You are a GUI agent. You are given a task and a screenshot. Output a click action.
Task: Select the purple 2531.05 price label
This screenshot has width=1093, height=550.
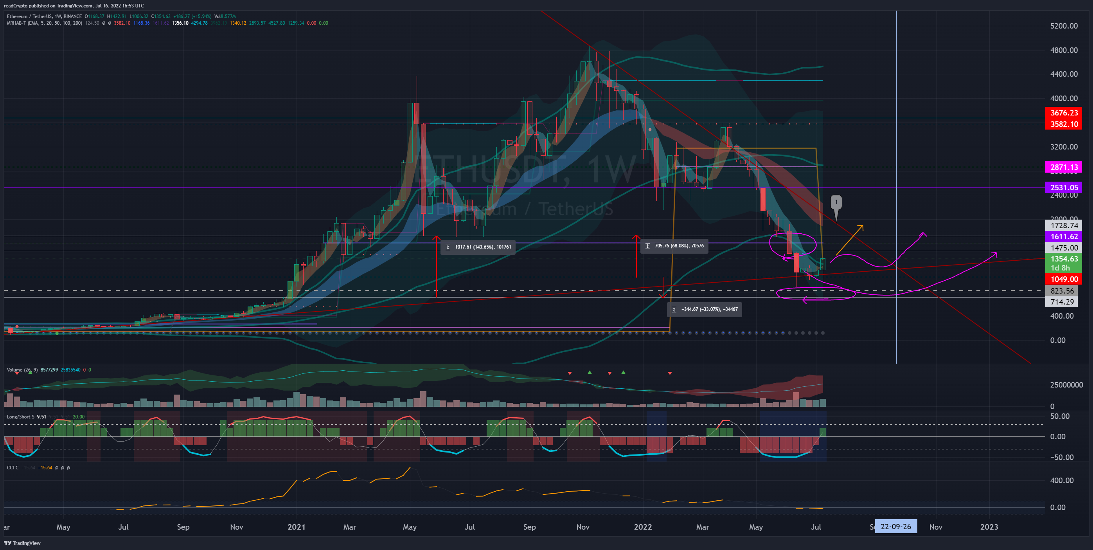click(x=1063, y=188)
